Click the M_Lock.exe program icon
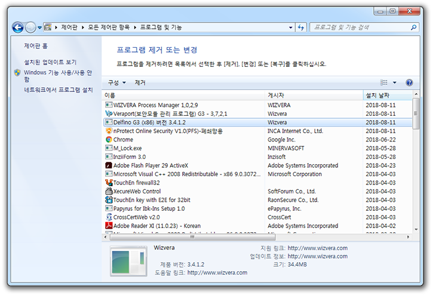The image size is (433, 295). click(x=109, y=148)
